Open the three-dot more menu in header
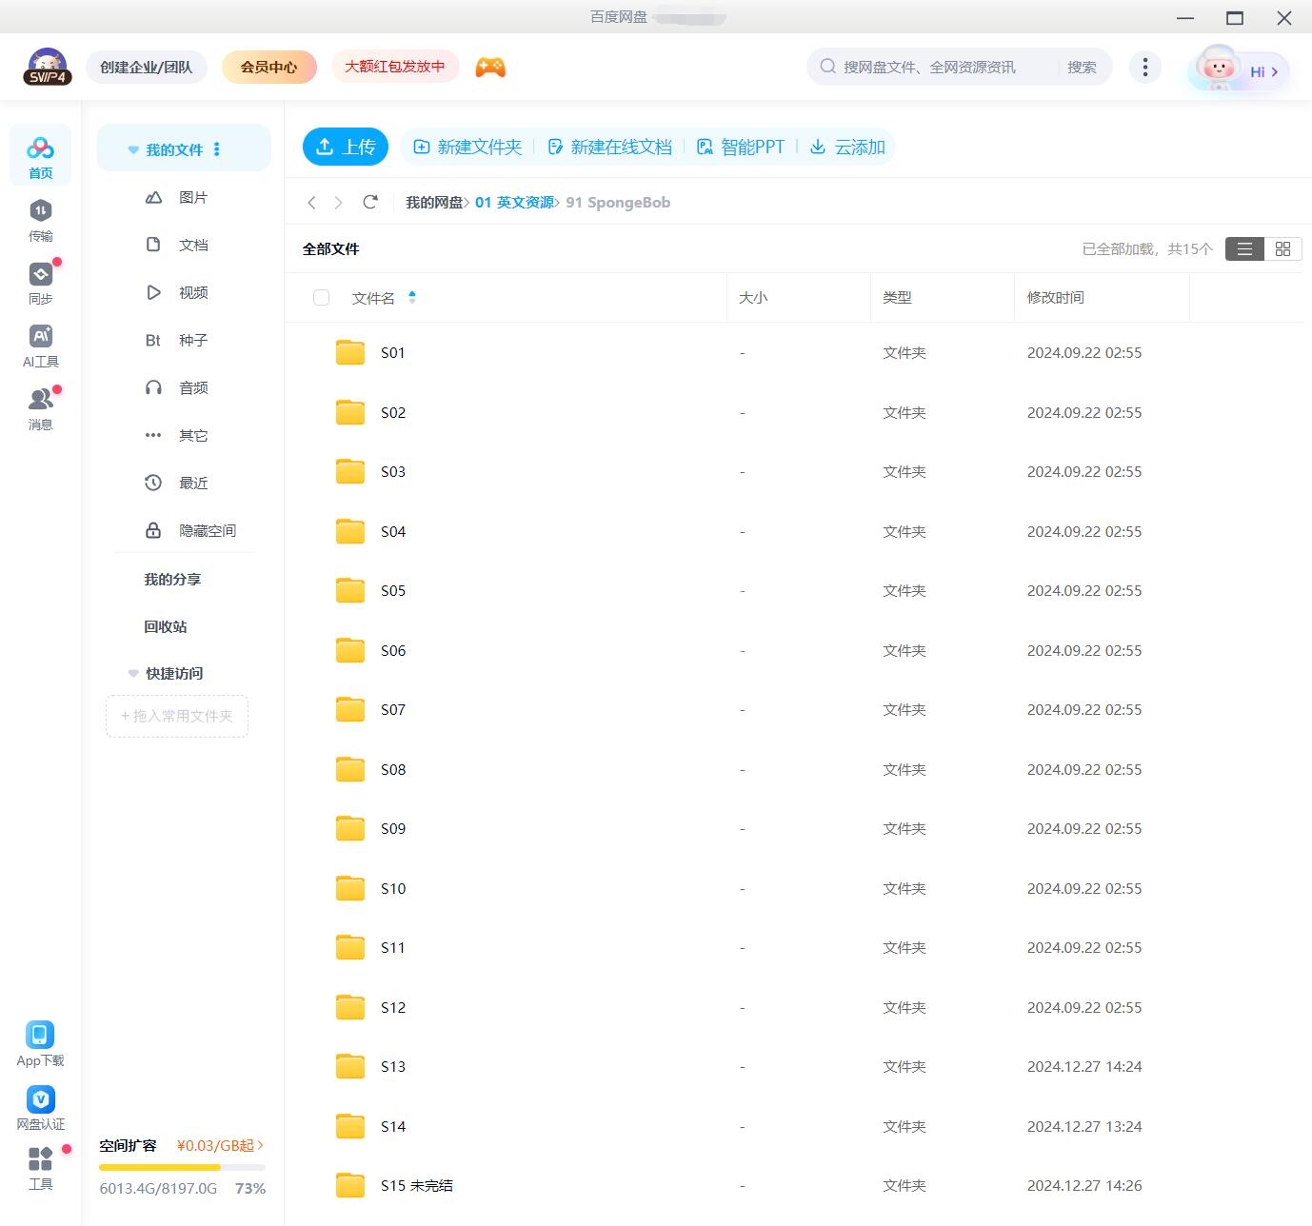1312x1226 pixels. click(1144, 67)
